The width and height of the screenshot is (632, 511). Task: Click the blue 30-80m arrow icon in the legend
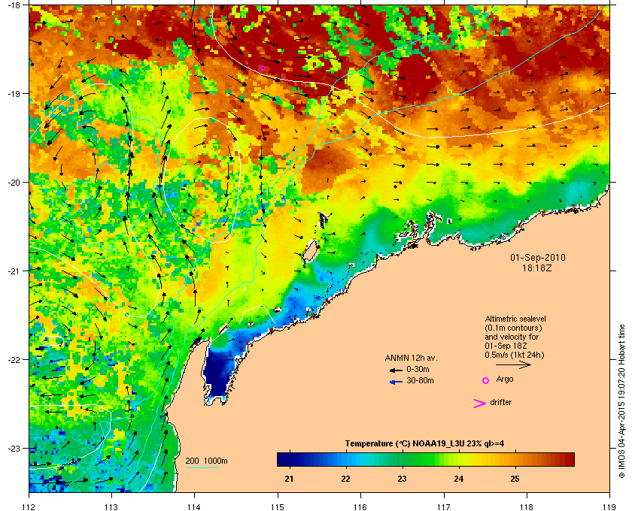[396, 382]
